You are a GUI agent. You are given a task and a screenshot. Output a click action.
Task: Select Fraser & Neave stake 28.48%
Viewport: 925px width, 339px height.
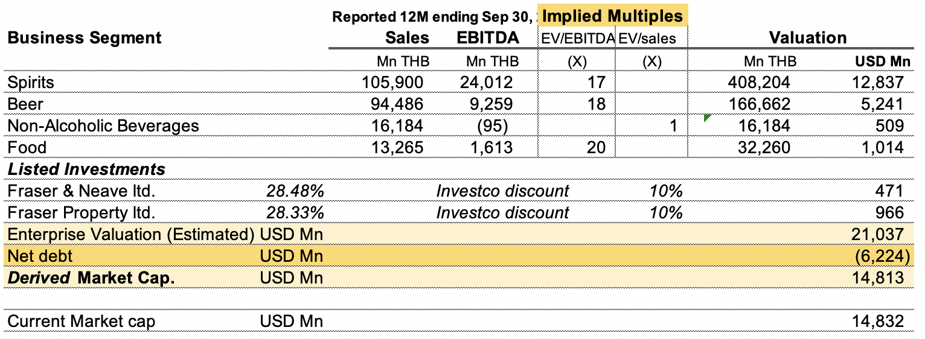(295, 191)
